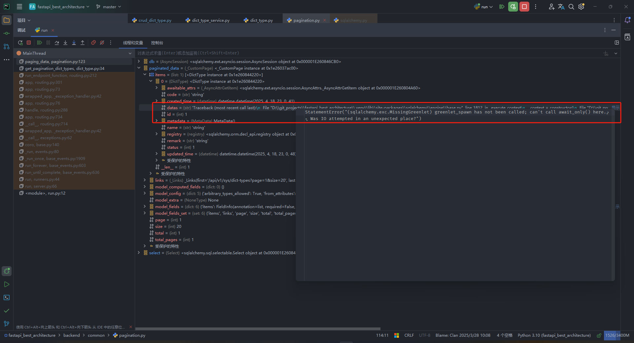Stop the running debug session

click(29, 43)
